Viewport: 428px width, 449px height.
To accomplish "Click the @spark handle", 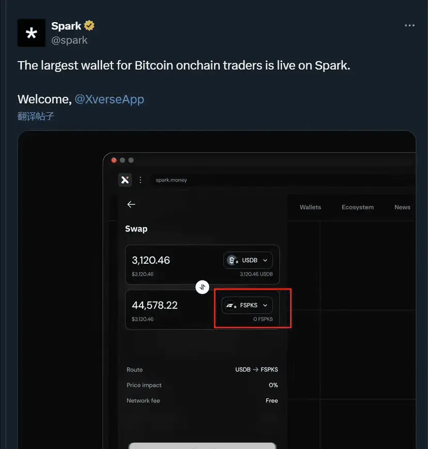I will [x=69, y=40].
